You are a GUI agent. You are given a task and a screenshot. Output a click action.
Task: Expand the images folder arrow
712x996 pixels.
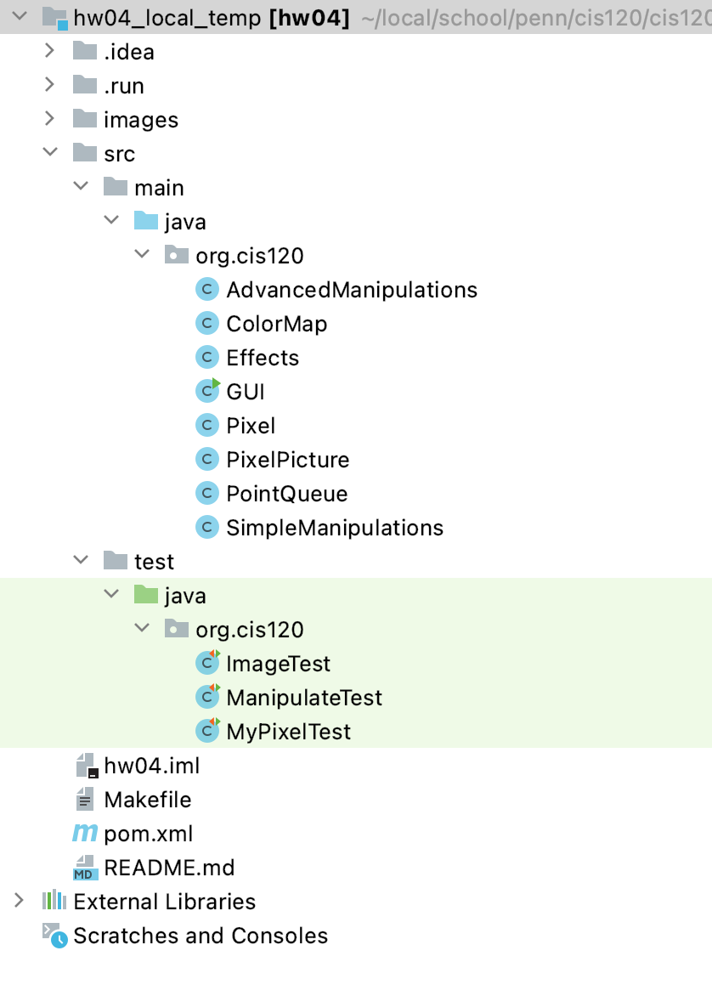click(x=50, y=119)
